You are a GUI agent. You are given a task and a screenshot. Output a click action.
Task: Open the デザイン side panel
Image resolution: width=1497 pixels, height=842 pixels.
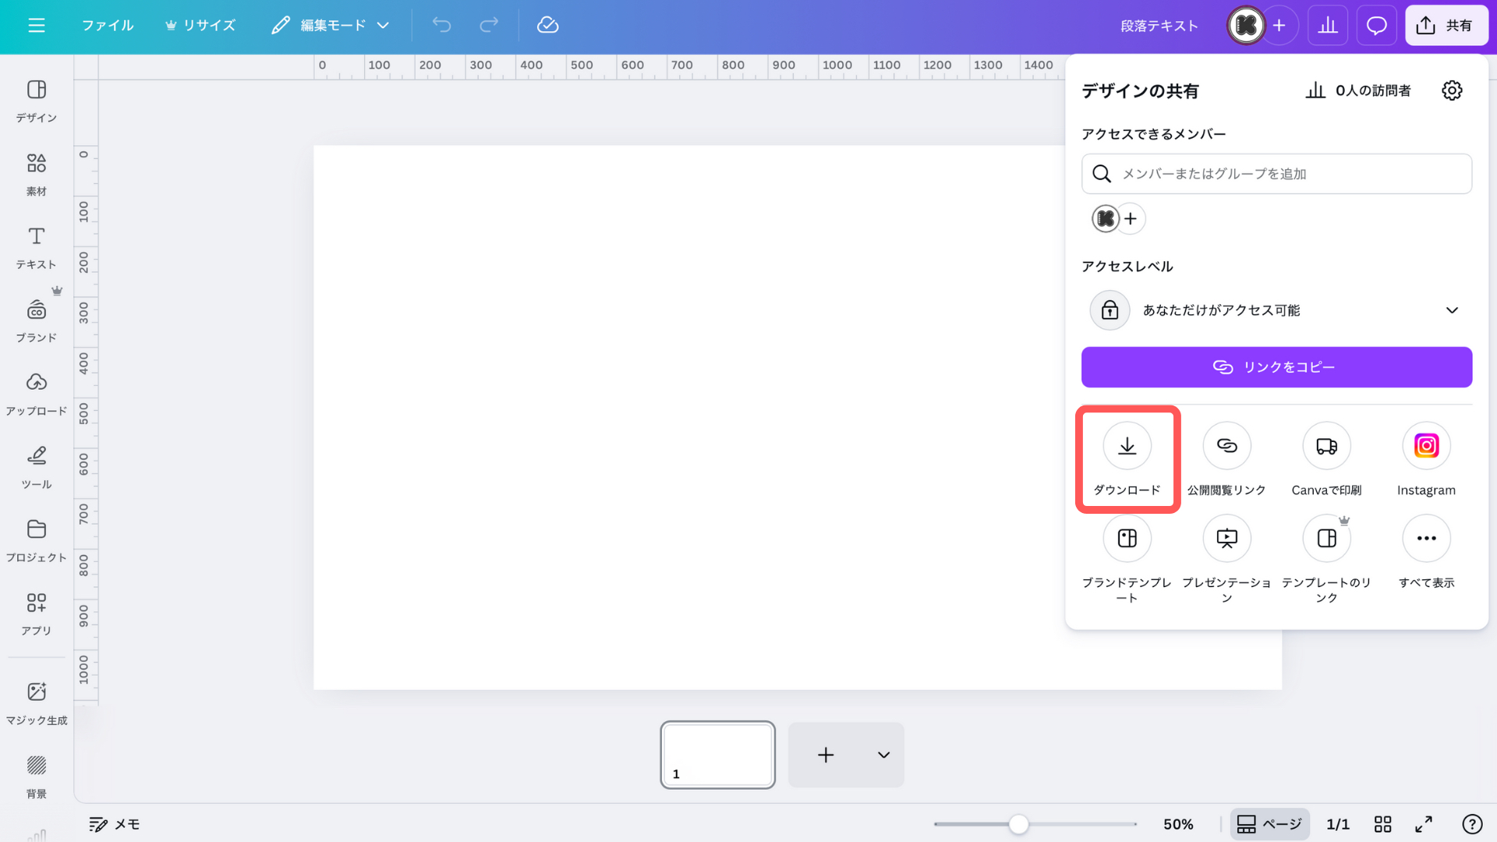(x=37, y=101)
